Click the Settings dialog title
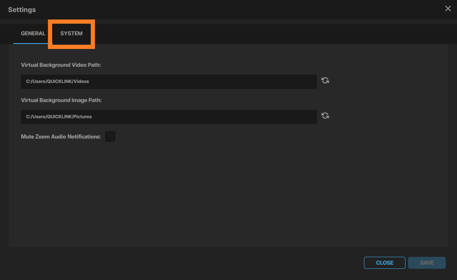457x280 pixels. click(x=22, y=10)
